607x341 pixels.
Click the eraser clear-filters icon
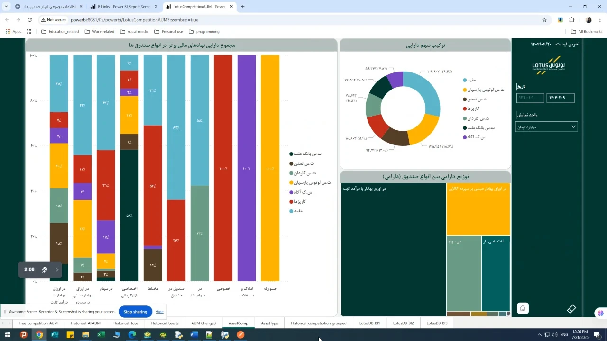tap(571, 309)
